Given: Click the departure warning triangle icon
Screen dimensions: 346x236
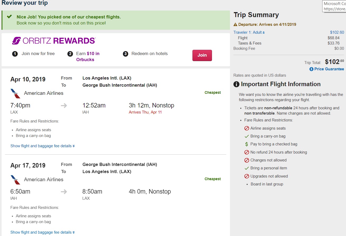Looking at the screenshot, I should pos(235,24).
